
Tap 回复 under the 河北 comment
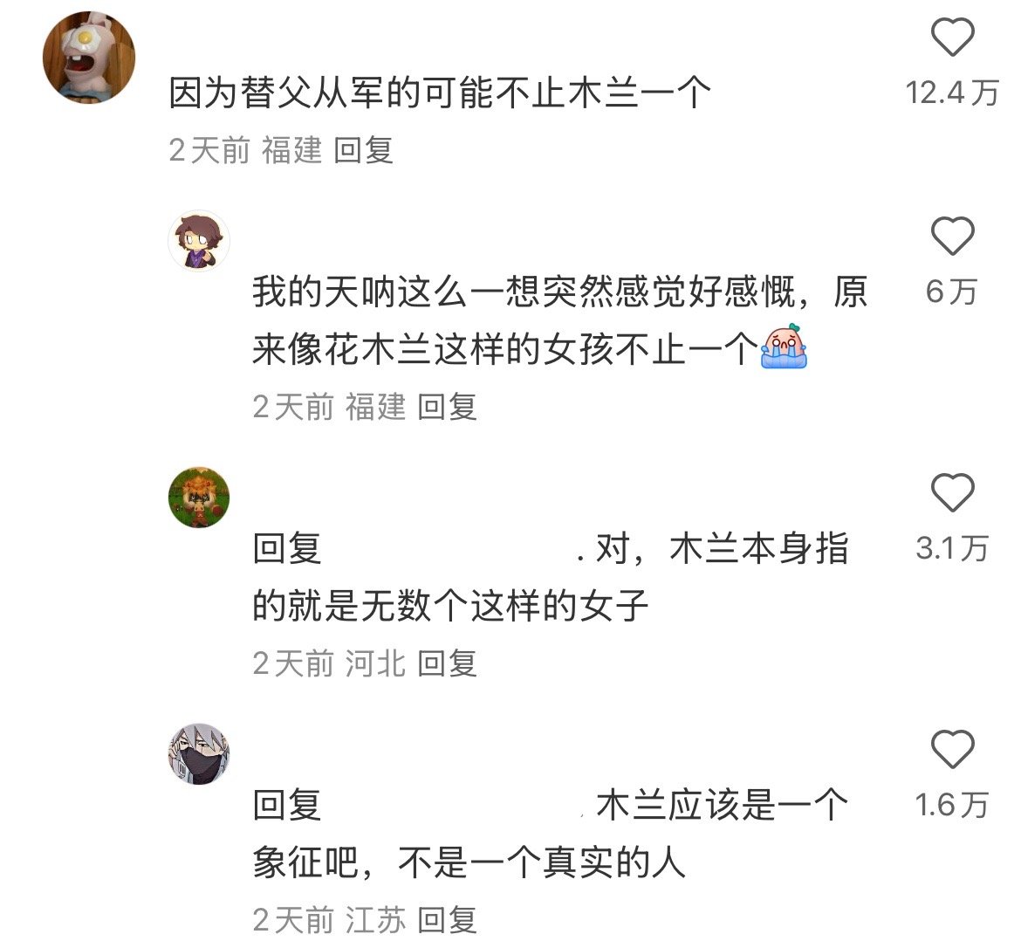[x=448, y=663]
